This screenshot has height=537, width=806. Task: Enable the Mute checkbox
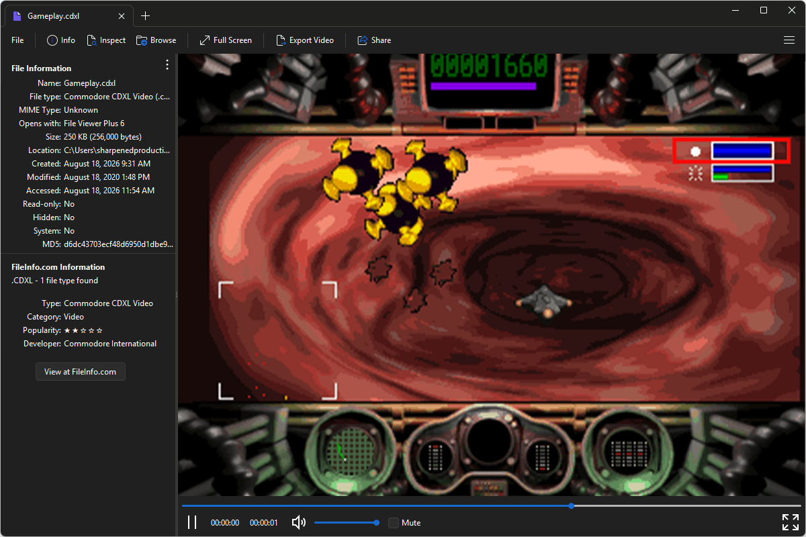coord(394,522)
